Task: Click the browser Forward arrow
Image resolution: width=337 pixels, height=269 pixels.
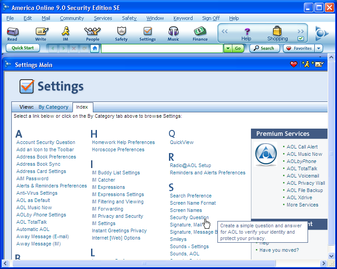Action: pos(63,48)
